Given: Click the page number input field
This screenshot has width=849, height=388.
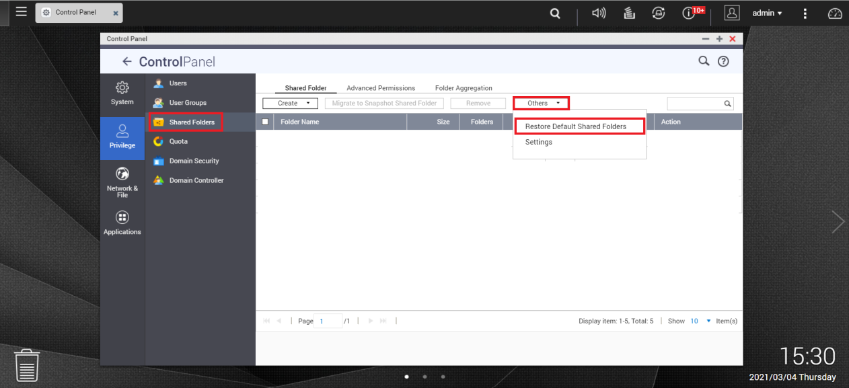Looking at the screenshot, I should 328,321.
